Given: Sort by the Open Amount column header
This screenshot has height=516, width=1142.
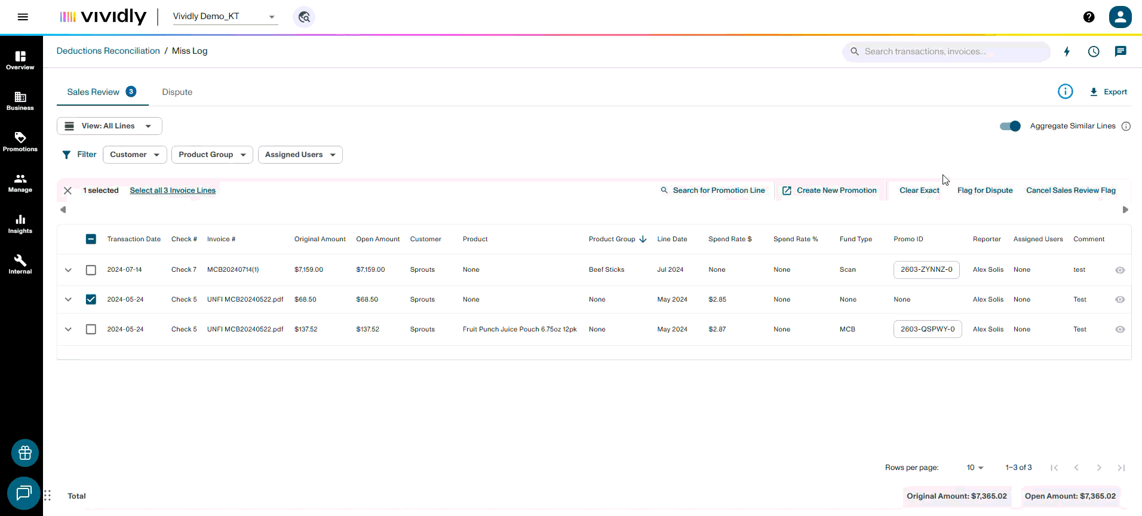Looking at the screenshot, I should (378, 239).
